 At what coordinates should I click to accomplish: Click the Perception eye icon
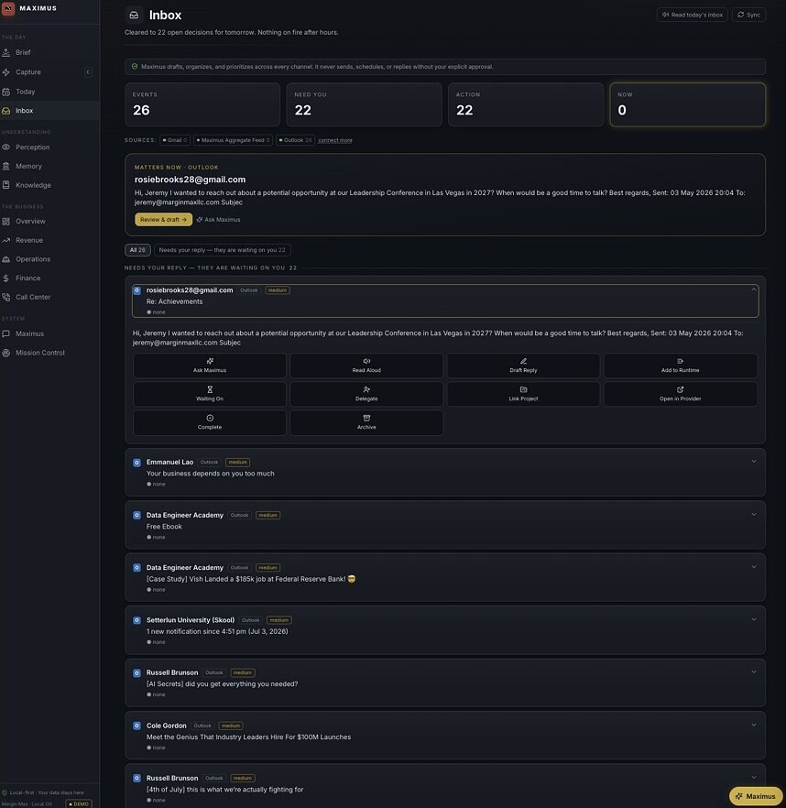click(x=6, y=147)
